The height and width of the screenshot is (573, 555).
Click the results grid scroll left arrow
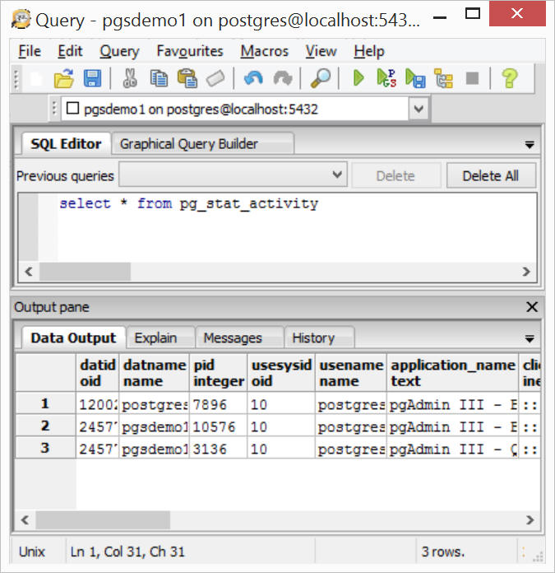click(25, 520)
